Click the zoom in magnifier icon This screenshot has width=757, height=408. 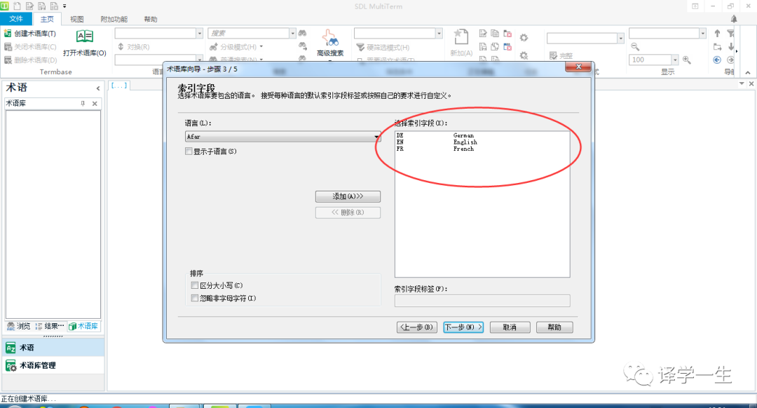[x=686, y=60]
